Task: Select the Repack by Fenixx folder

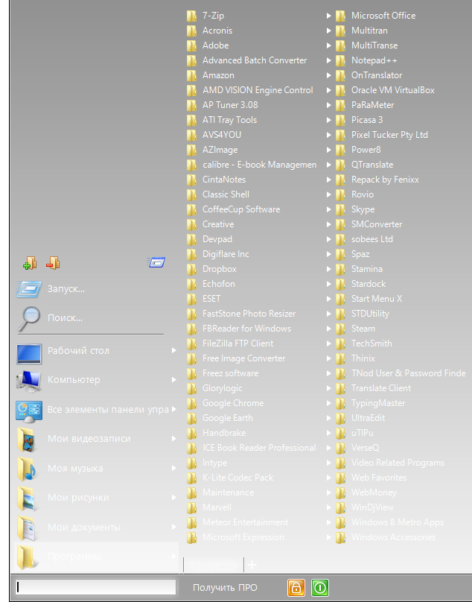Action: (385, 180)
